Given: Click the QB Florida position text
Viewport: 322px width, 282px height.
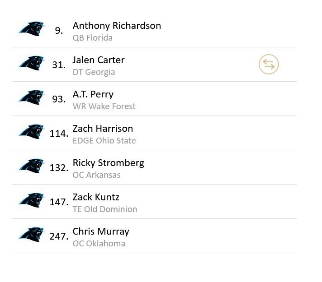Looking at the screenshot, I should [x=92, y=38].
